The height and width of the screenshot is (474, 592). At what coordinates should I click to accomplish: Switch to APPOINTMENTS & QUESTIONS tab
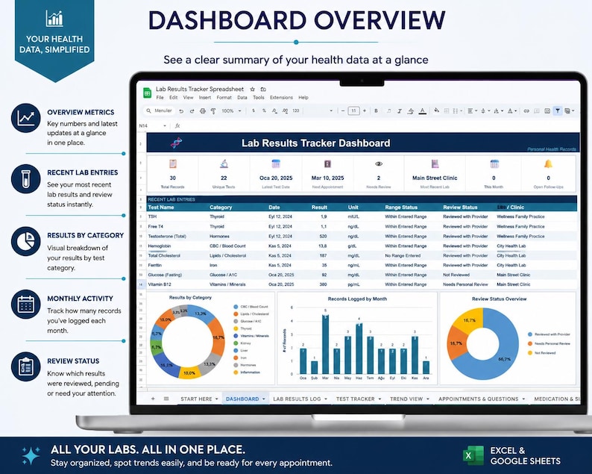click(482, 399)
